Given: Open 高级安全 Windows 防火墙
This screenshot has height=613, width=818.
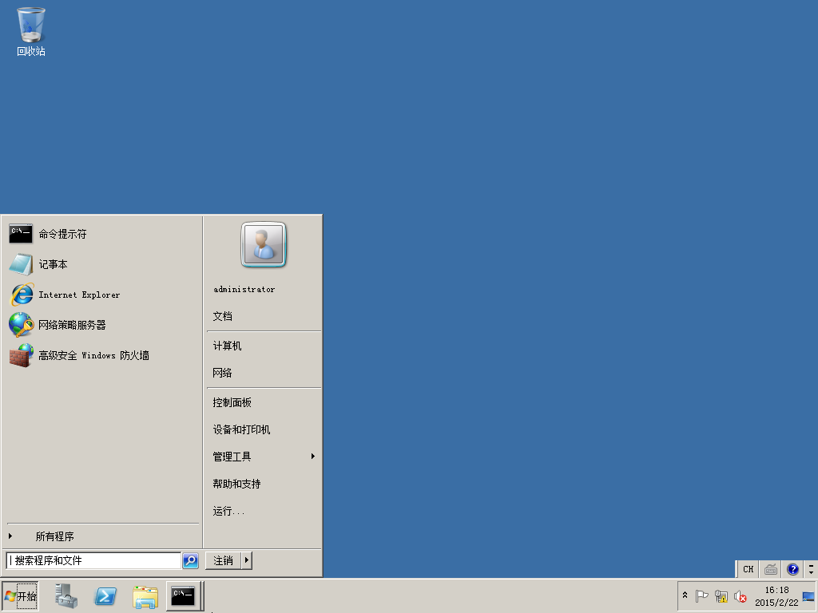Looking at the screenshot, I should [101, 355].
